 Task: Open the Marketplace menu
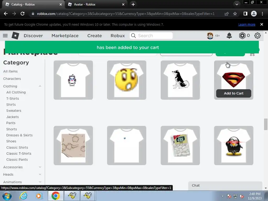tap(65, 36)
